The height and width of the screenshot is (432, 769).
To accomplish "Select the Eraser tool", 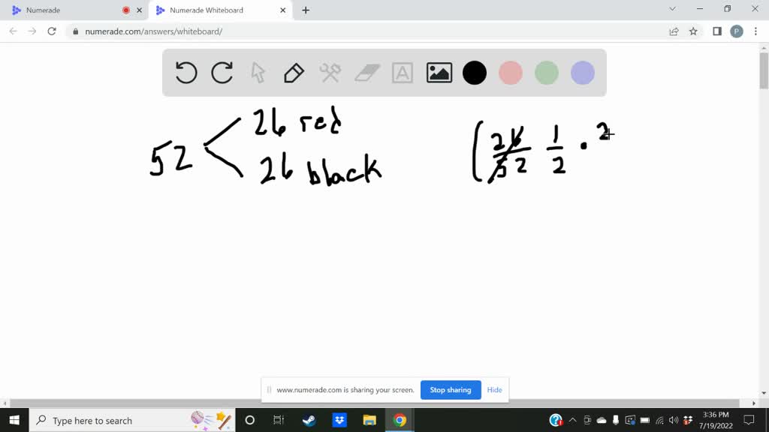I will pos(366,72).
